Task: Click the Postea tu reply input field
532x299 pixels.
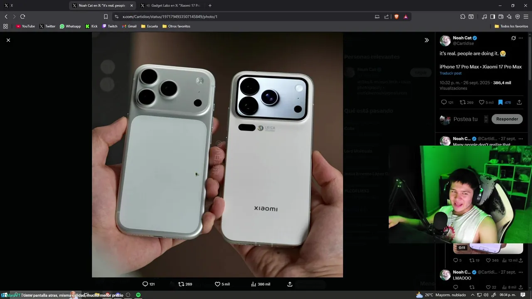Action: [465, 119]
